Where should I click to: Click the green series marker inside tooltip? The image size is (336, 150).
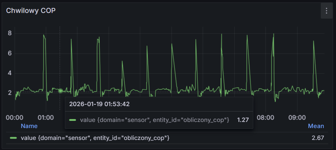click(73, 120)
